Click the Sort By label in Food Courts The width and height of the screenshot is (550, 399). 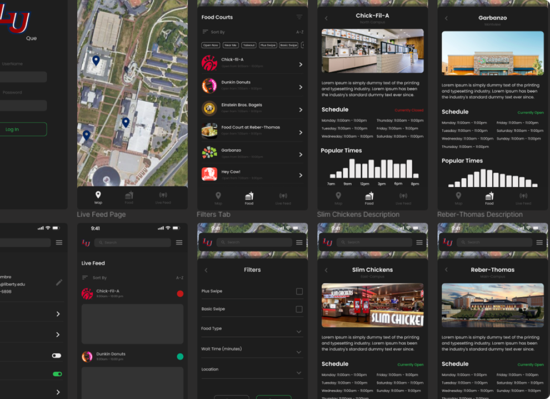218,32
